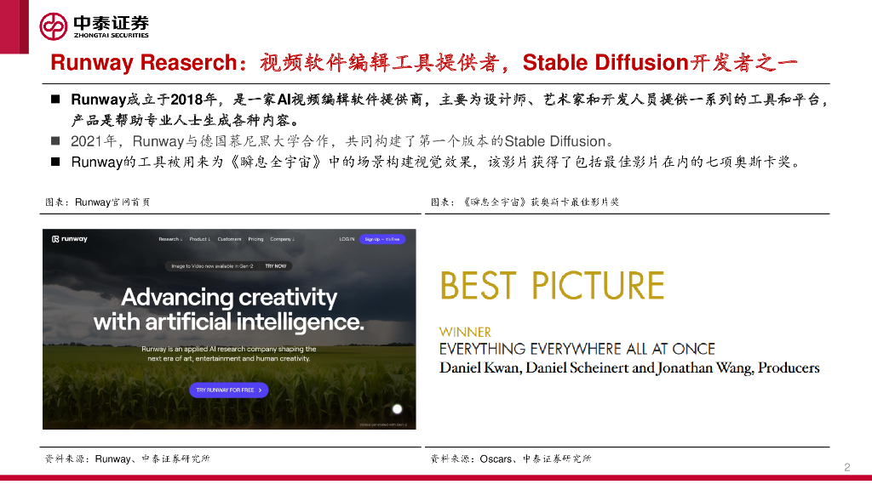Open the Research menu in the runway navbar
Viewport: 872px width, 490px height.
170,239
